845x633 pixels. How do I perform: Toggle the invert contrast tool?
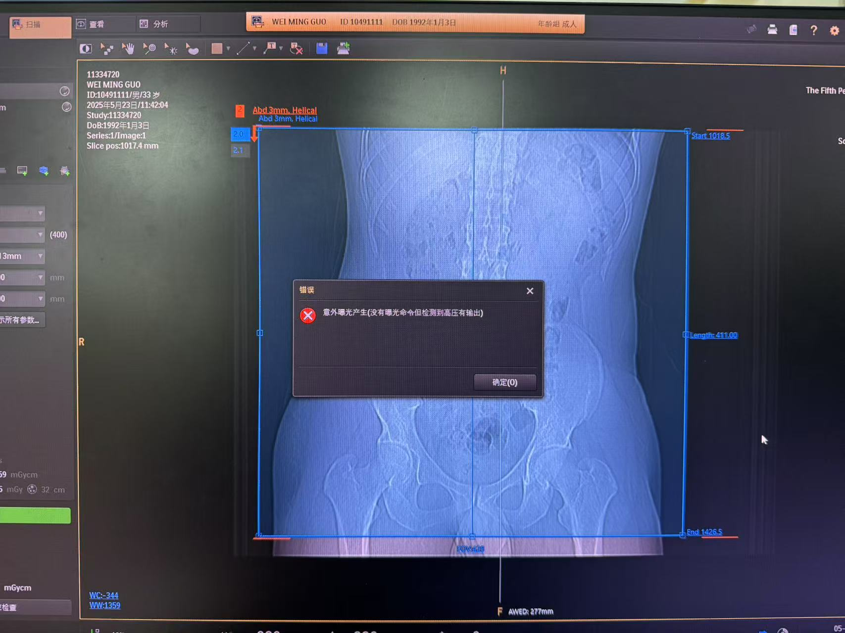86,48
